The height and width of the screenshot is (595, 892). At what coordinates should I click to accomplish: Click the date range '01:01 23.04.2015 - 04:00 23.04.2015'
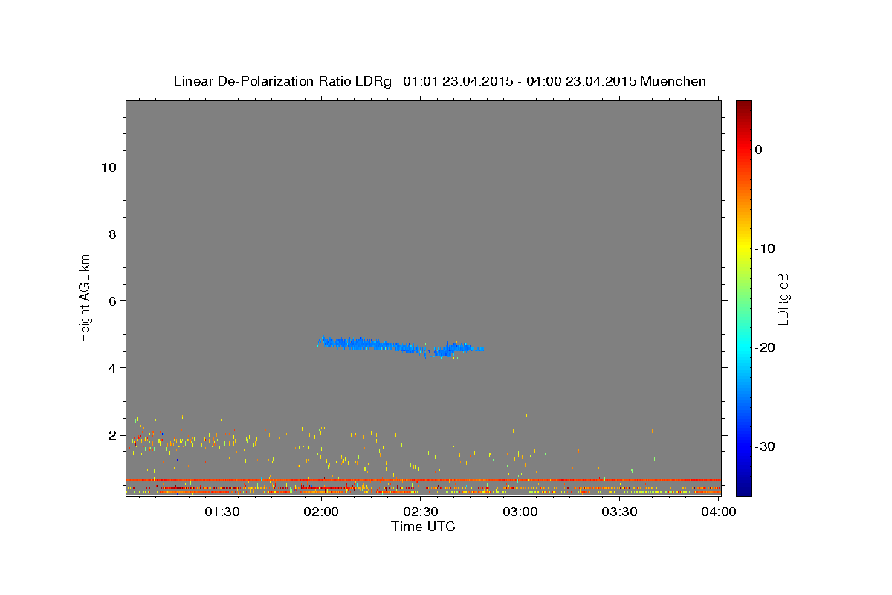pyautogui.click(x=520, y=81)
